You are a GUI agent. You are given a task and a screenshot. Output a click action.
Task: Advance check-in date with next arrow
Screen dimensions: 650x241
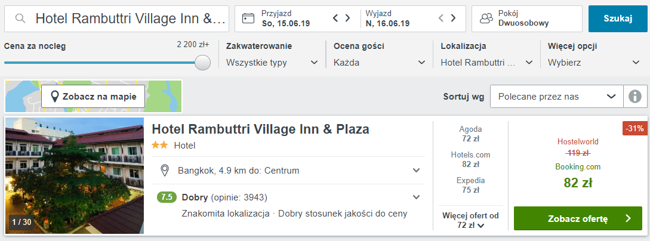point(348,18)
